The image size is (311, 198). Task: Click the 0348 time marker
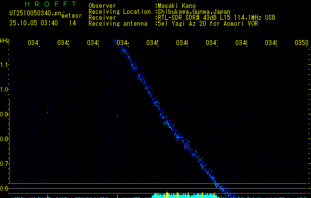(241, 43)
